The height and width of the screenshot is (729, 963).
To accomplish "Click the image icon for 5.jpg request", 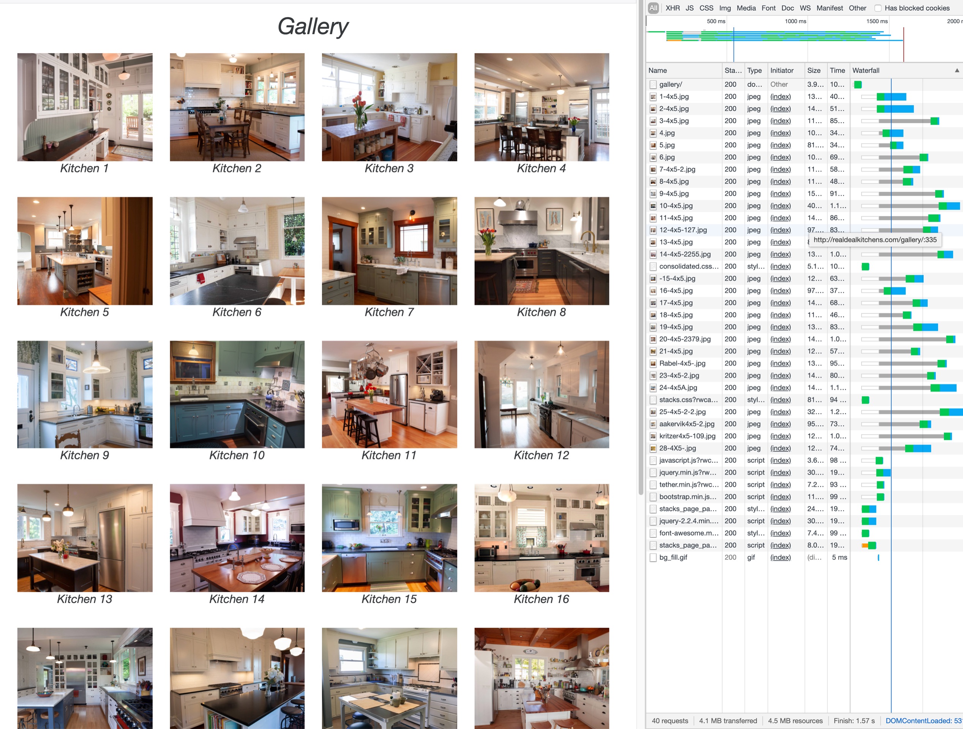I will coord(653,145).
